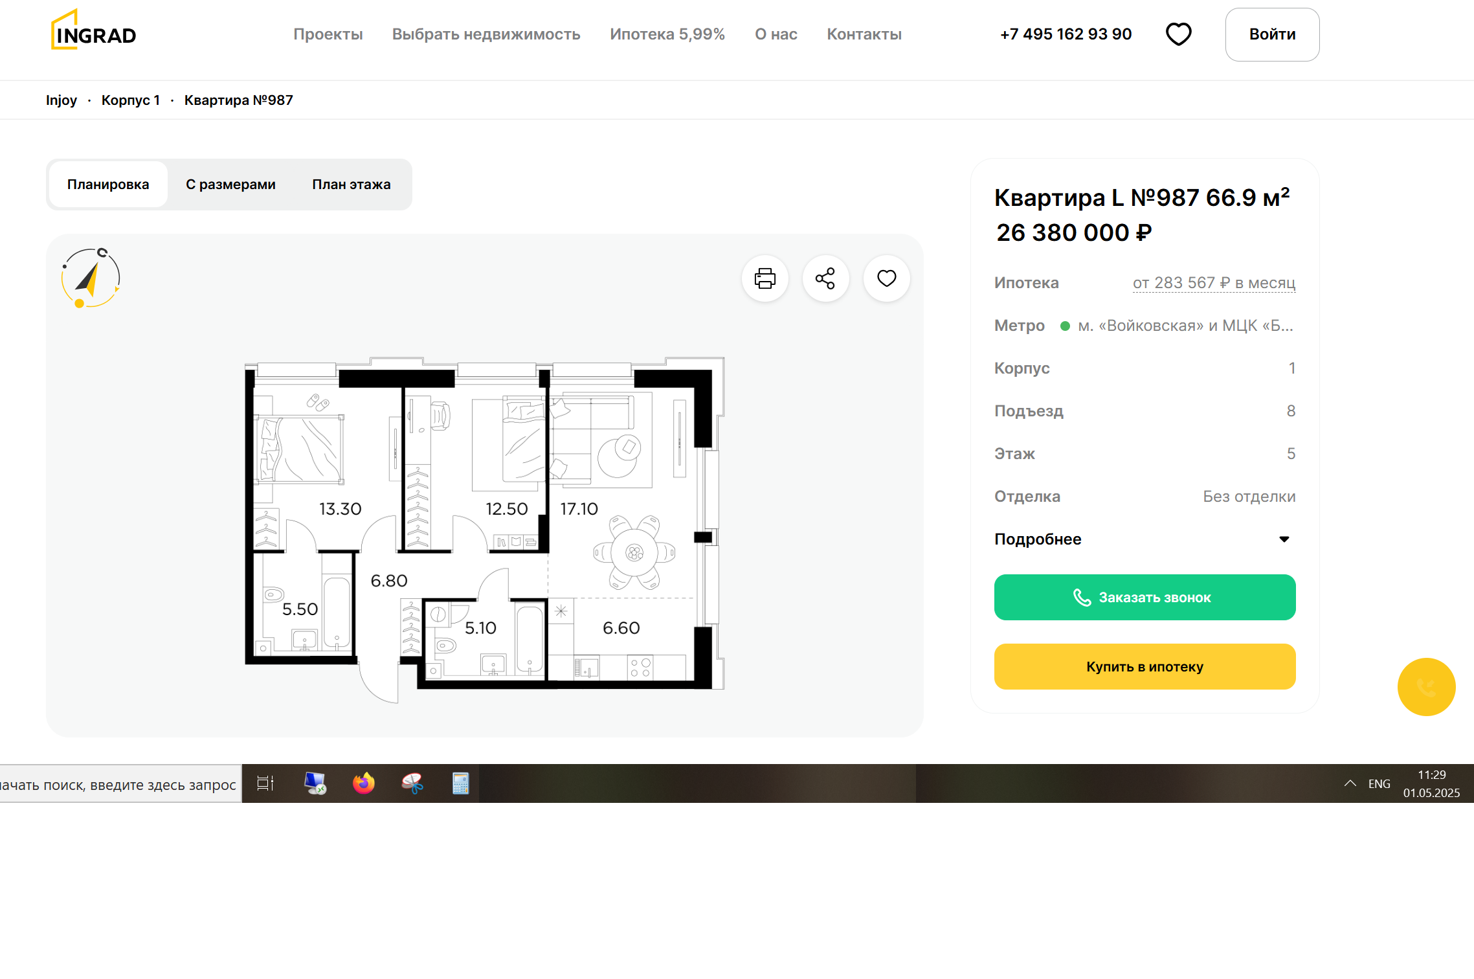Select the 'Планировка' tab
Viewport: 1474px width, 979px height.
[108, 185]
